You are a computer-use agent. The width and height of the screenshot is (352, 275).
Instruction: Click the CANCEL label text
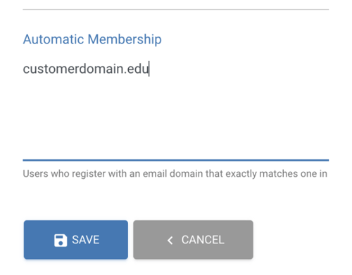tap(203, 240)
